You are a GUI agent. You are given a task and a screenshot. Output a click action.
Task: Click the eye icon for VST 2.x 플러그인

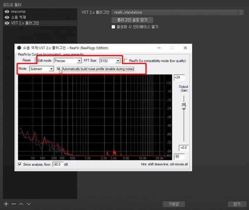click(7, 23)
